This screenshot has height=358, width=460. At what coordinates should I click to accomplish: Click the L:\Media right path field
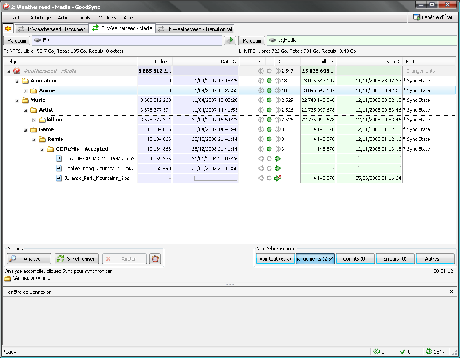coord(362,40)
